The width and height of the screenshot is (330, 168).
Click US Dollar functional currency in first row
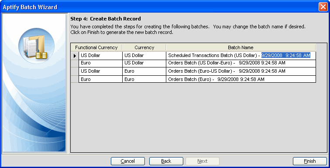click(100, 56)
